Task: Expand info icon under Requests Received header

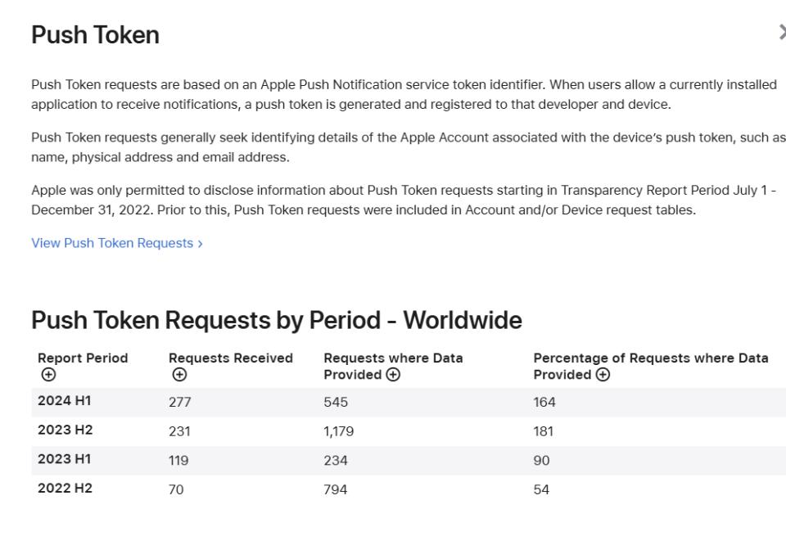Action: point(179,375)
